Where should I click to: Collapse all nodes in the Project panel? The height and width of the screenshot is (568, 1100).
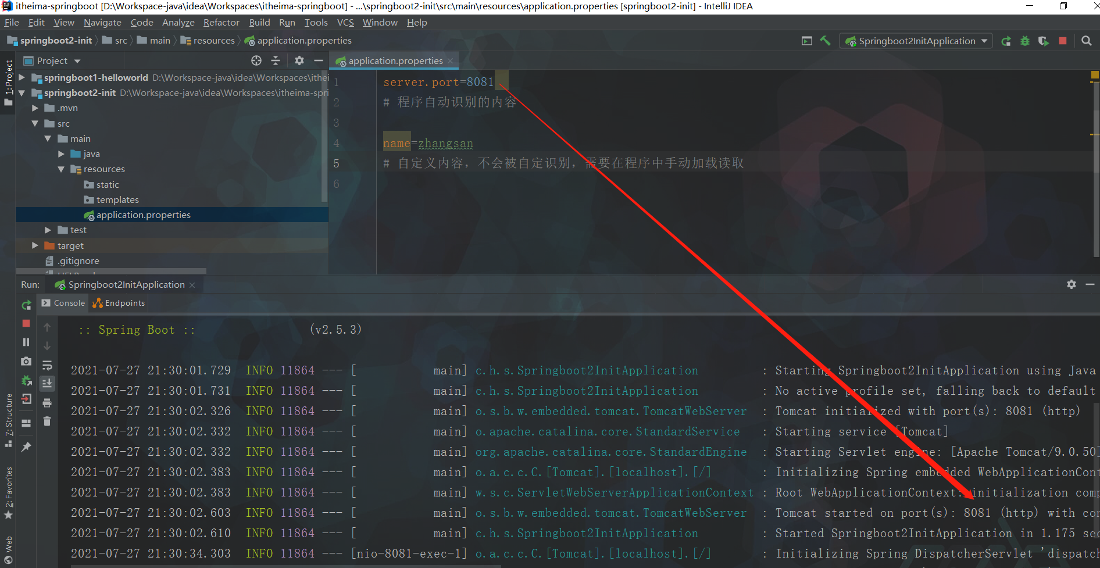(x=276, y=60)
